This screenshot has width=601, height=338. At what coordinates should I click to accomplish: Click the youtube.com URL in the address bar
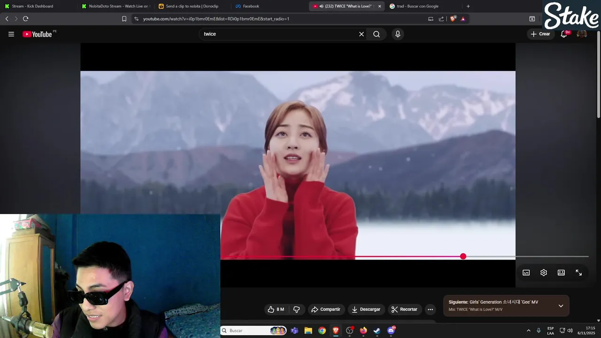coord(216,19)
